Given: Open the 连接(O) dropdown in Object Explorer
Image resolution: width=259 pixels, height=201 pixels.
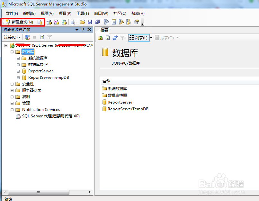Looking at the screenshot, I should pyautogui.click(x=12, y=37).
